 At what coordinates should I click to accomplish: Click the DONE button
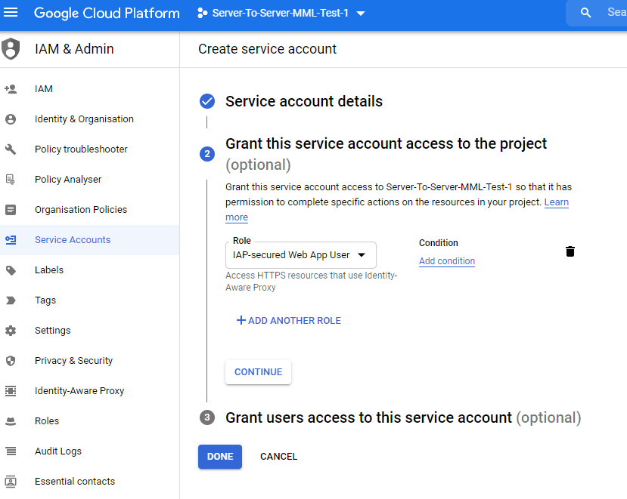click(x=220, y=456)
